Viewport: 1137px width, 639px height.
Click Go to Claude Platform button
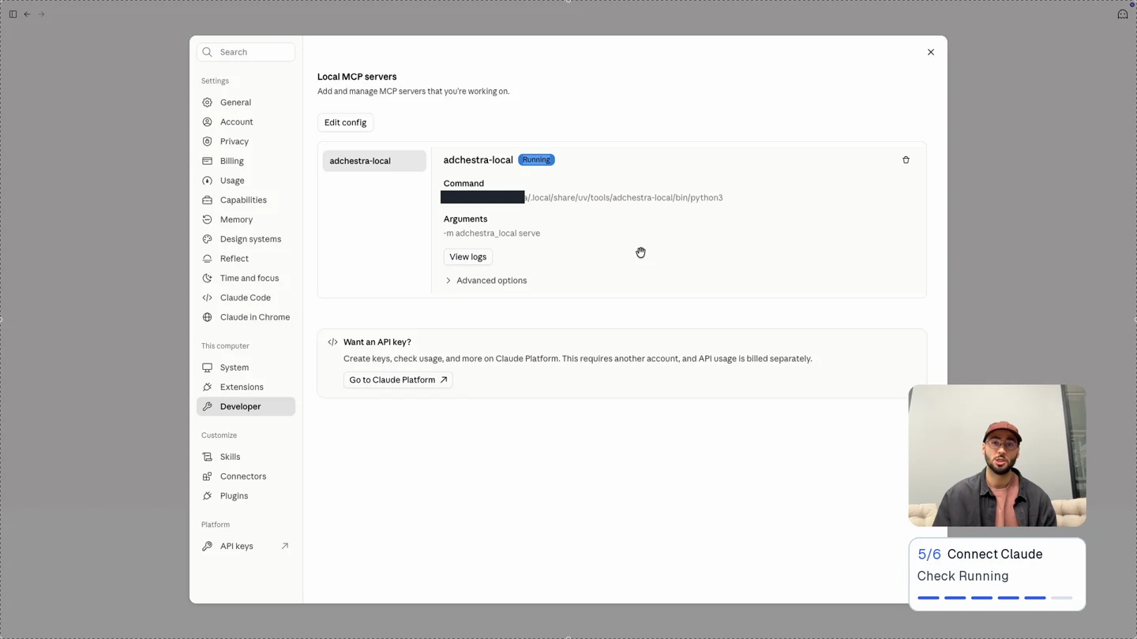[398, 380]
